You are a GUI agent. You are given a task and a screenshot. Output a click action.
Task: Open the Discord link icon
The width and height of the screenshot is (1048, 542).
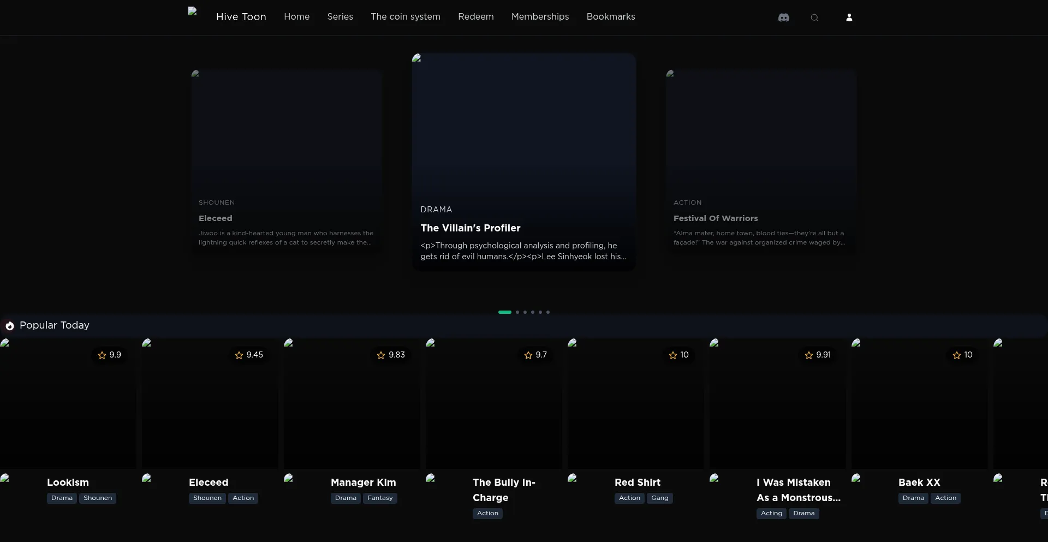pyautogui.click(x=783, y=17)
